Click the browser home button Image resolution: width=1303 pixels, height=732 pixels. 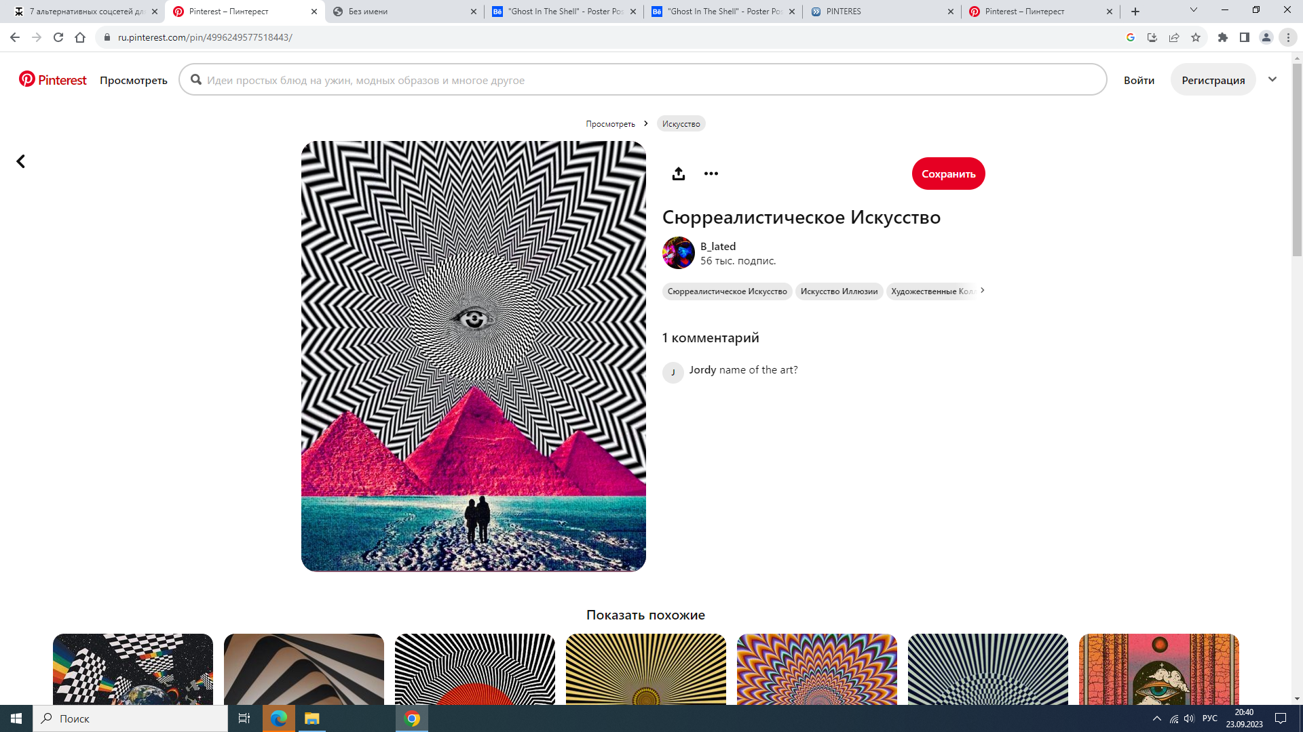pyautogui.click(x=80, y=37)
